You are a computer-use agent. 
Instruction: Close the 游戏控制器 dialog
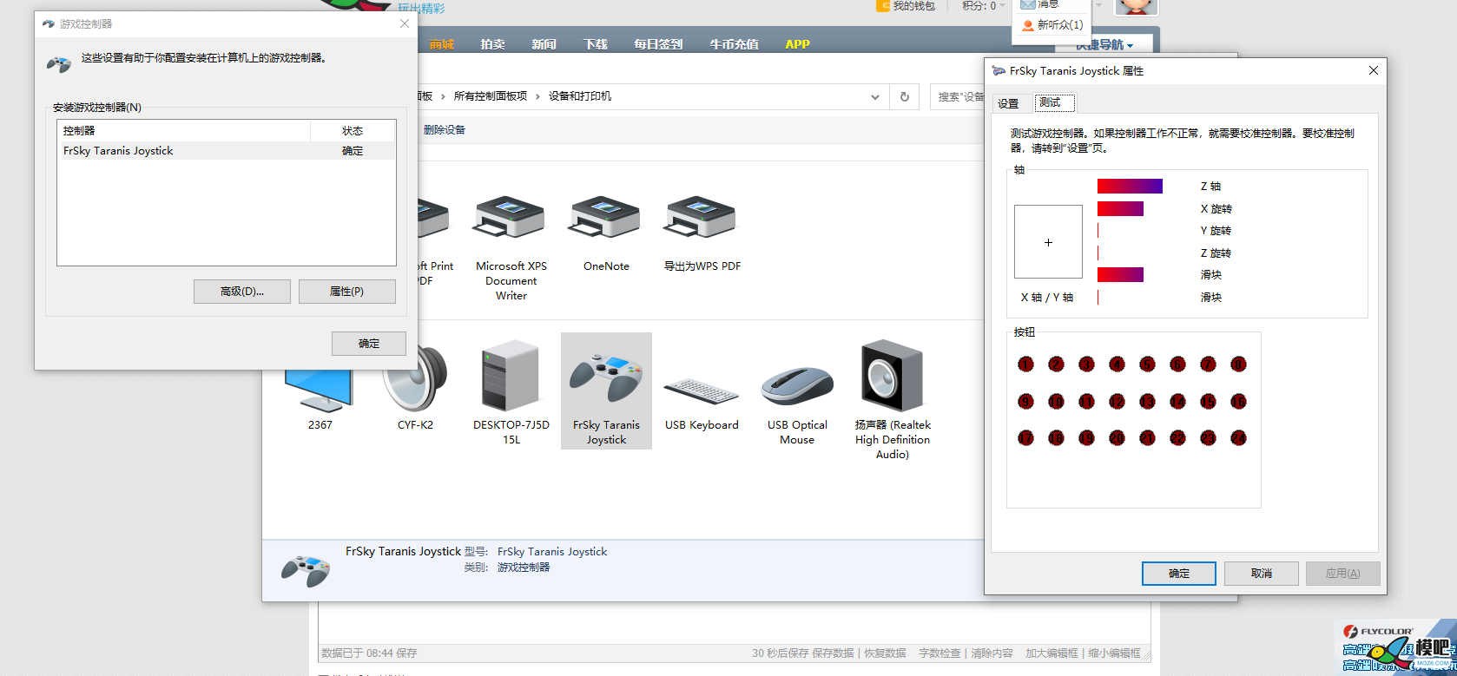(404, 23)
